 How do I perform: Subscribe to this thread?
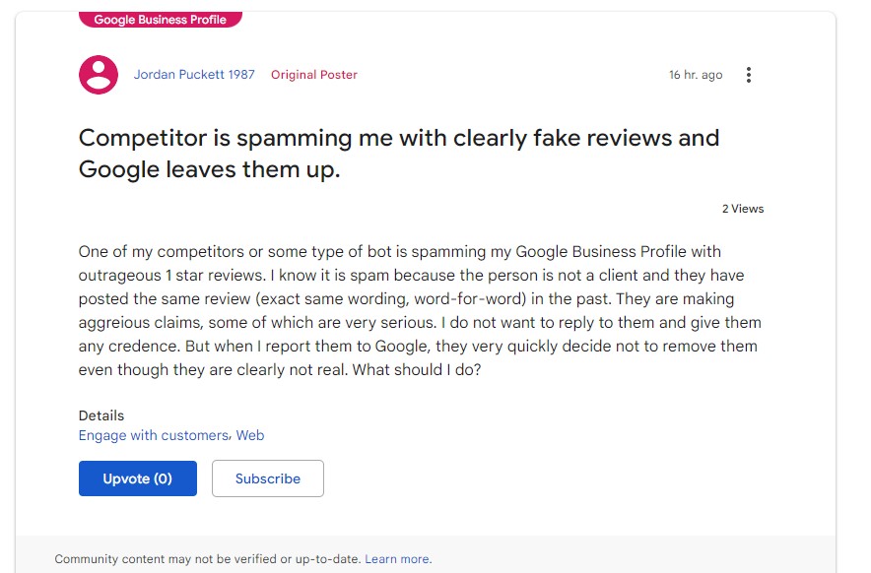coord(268,478)
